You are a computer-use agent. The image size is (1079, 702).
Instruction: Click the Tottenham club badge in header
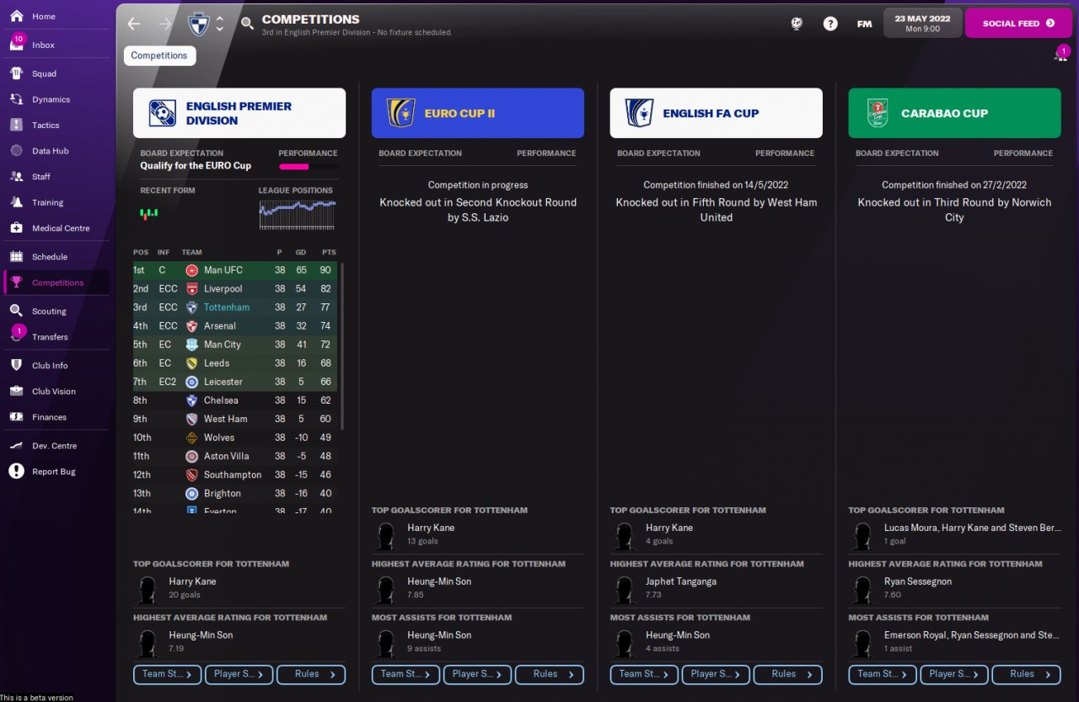(198, 24)
